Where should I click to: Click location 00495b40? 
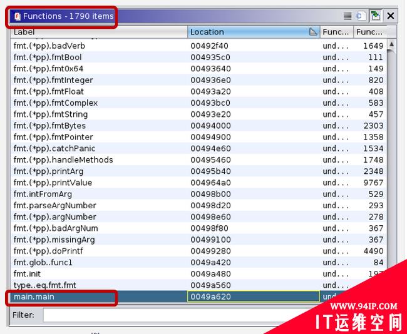(210, 171)
